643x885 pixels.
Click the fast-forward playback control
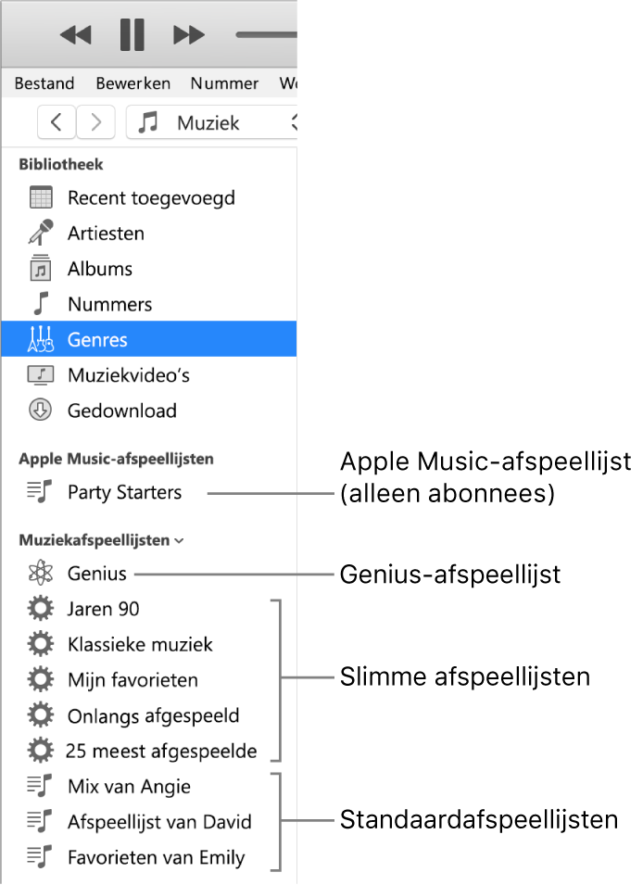pos(188,34)
